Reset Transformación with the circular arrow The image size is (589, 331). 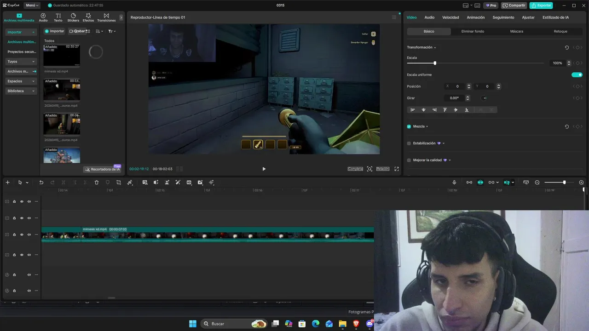(x=567, y=47)
